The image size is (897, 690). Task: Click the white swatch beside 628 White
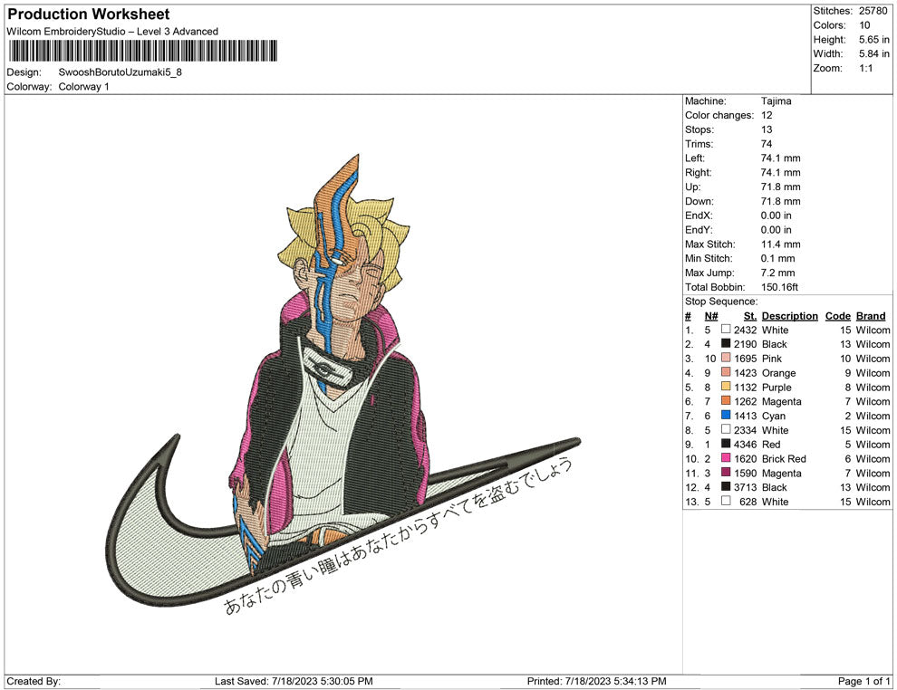(x=726, y=501)
